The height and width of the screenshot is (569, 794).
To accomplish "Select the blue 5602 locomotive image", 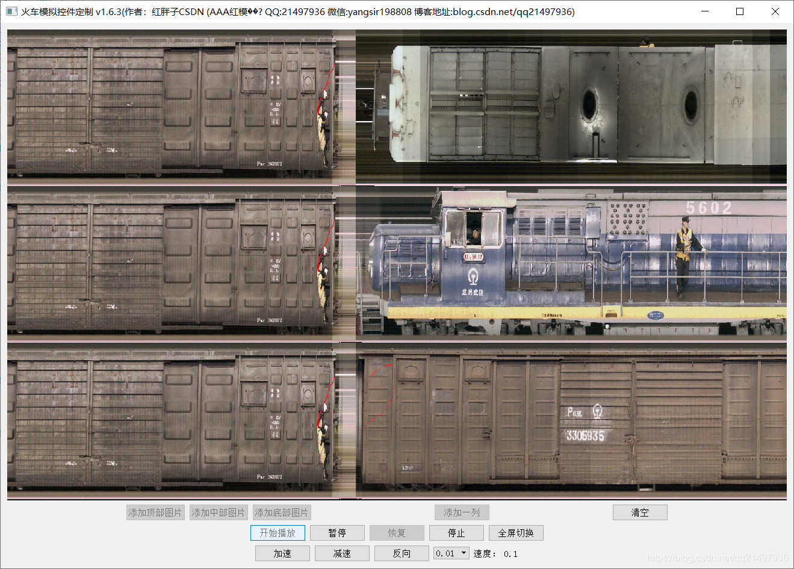I will point(571,263).
